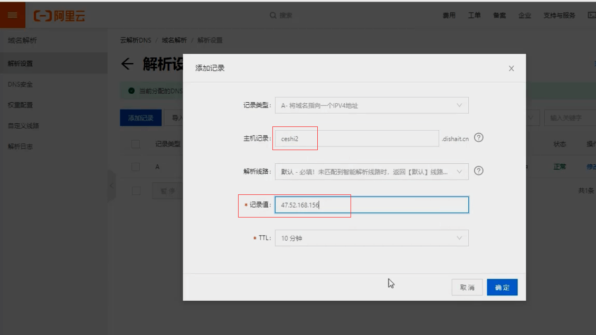Open the hamburger menu in the header

tap(13, 15)
